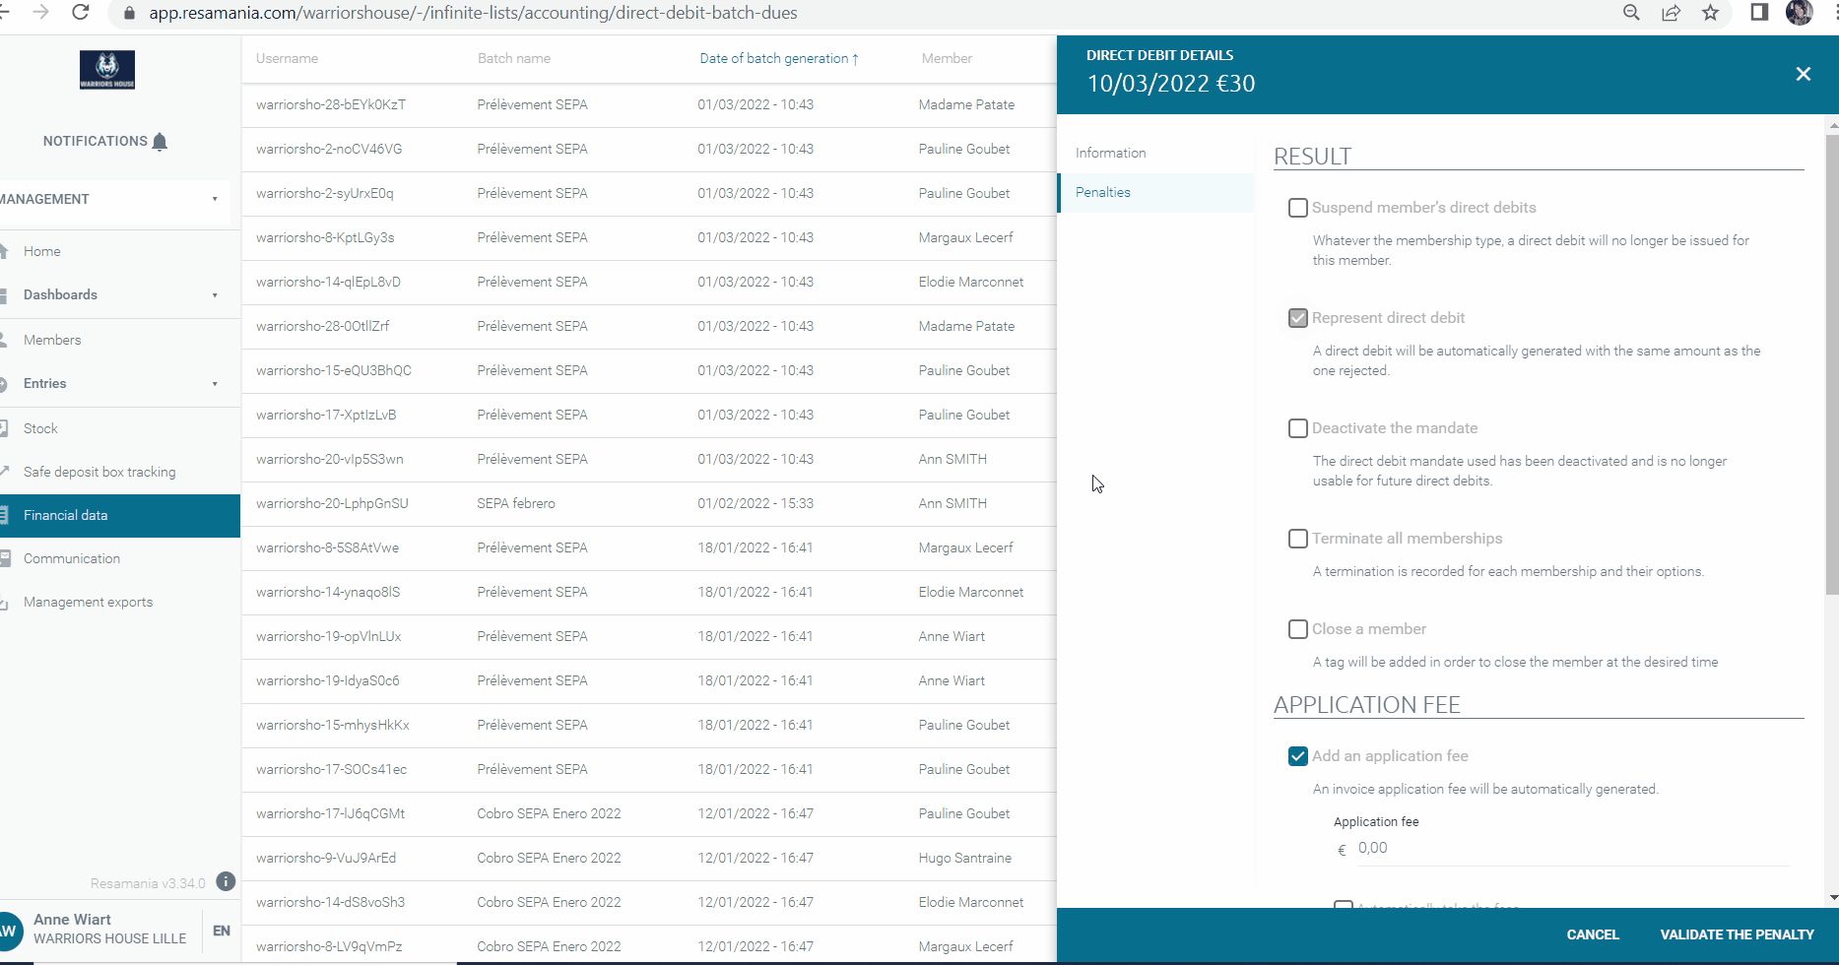The height and width of the screenshot is (965, 1839).
Task: Sort by the Member column header
Action: click(x=947, y=59)
